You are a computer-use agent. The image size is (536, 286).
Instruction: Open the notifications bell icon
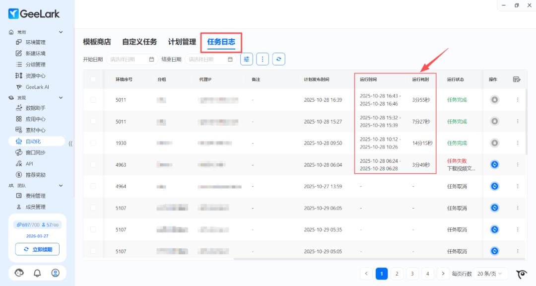pos(37,273)
